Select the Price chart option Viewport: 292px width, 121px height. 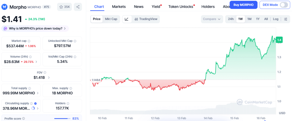pyautogui.click(x=97, y=19)
